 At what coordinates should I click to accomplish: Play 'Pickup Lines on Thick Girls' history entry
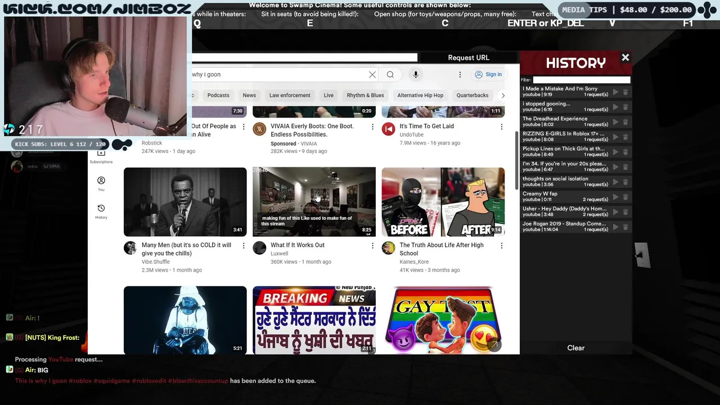tap(615, 152)
